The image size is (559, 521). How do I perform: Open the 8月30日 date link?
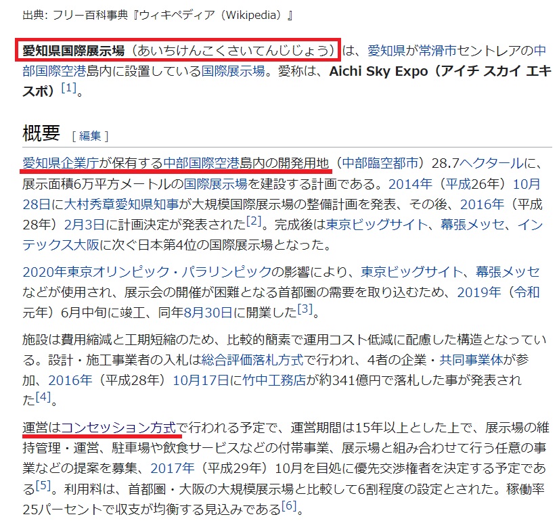(x=208, y=313)
